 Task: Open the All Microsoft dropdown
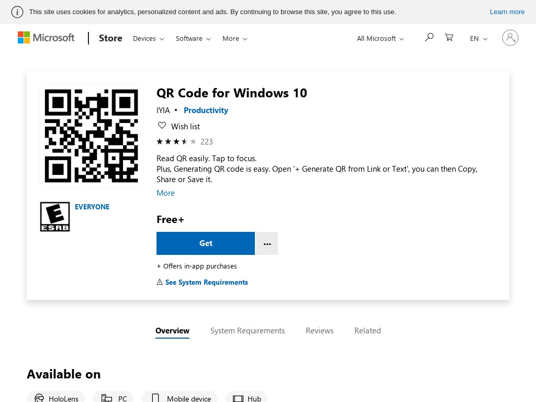click(380, 39)
